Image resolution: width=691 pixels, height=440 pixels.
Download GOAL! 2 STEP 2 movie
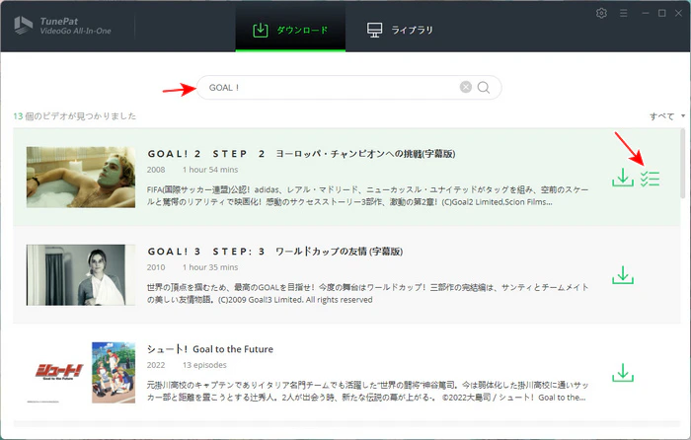click(x=623, y=178)
